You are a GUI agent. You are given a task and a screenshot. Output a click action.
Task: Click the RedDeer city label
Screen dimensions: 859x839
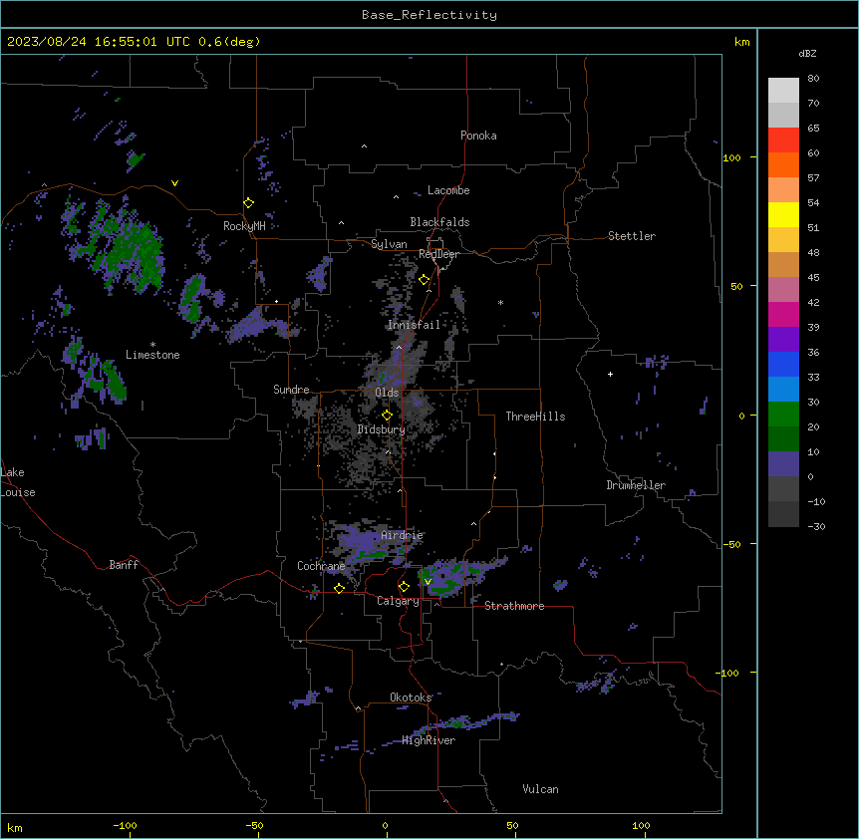click(x=438, y=254)
